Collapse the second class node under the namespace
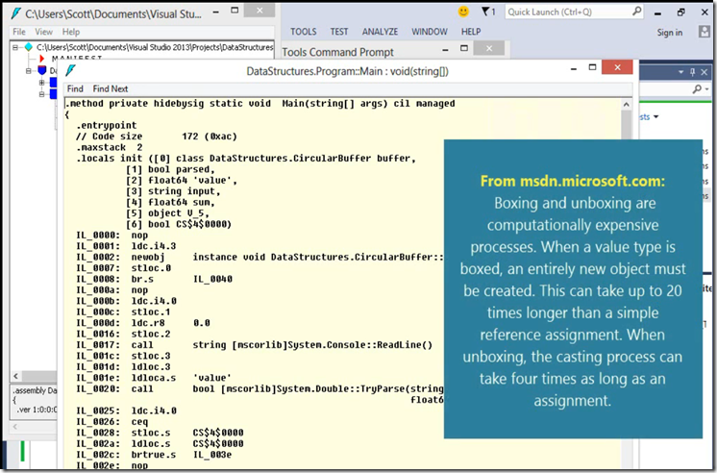This screenshot has height=473, width=717. coord(41,94)
